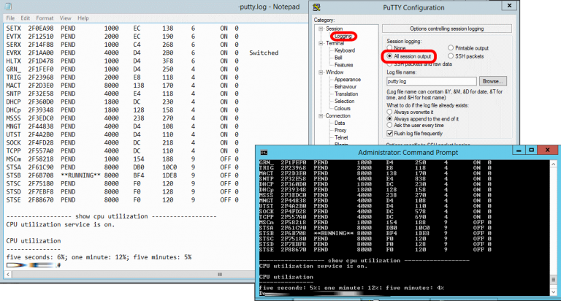Click the Log file name text field
The height and width of the screenshot is (301, 561).
430,80
